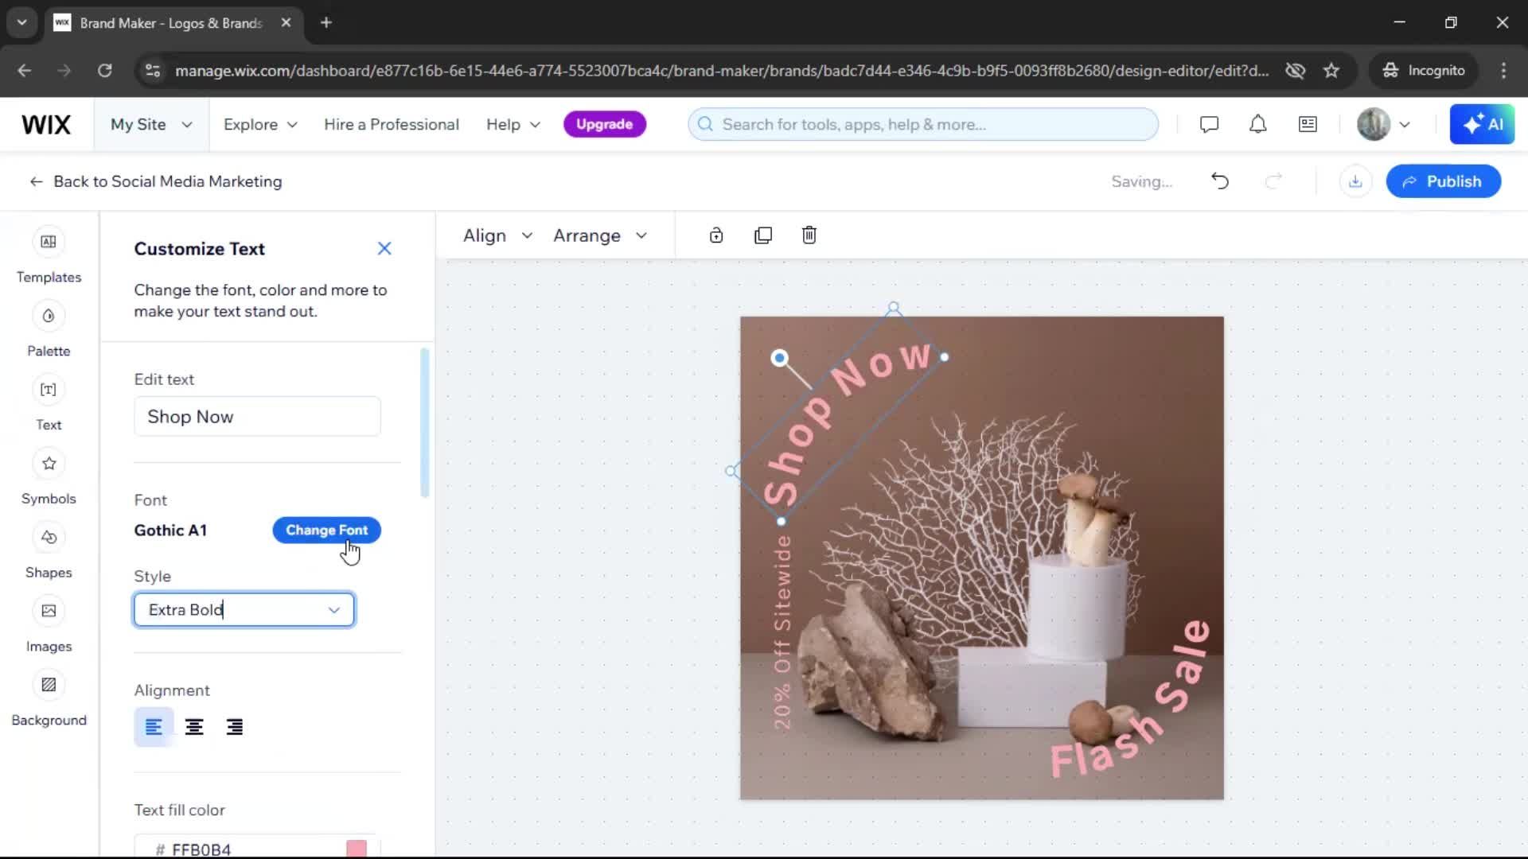Click the search tools and apps field
This screenshot has height=859, width=1528.
click(923, 125)
